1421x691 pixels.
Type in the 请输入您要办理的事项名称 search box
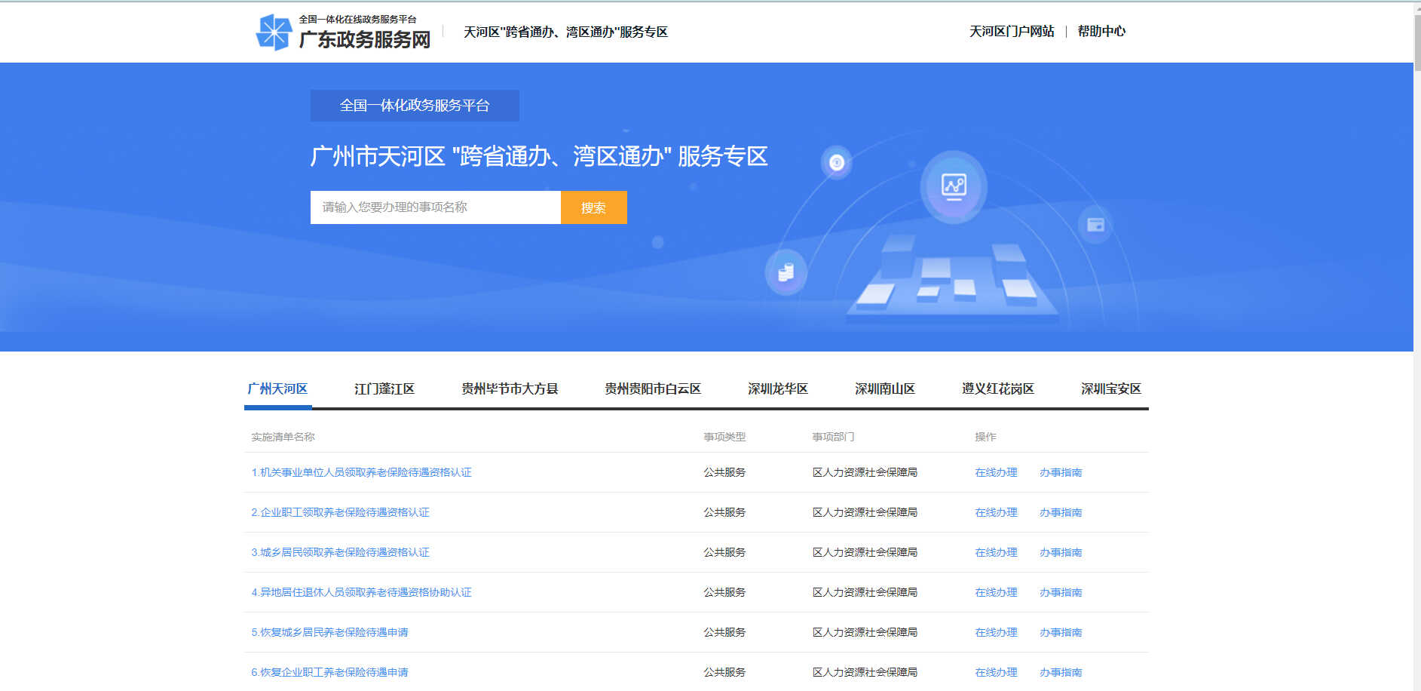pos(435,207)
